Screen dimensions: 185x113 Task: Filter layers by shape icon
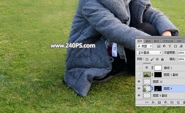[175, 46]
